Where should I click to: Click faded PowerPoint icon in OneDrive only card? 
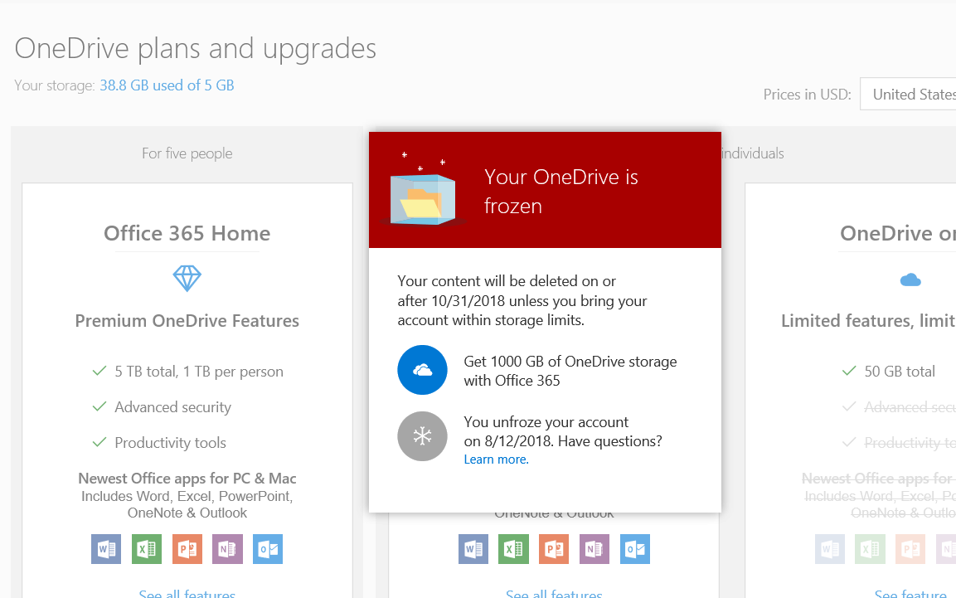910,549
